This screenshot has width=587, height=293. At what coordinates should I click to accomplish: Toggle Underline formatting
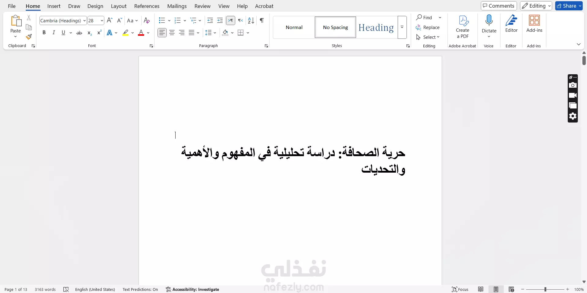pos(63,32)
